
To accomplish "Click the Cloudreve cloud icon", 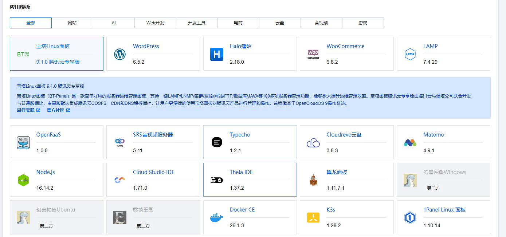I will pyautogui.click(x=313, y=143).
